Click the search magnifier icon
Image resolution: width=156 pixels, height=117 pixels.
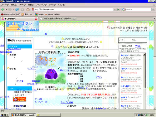tap(153, 9)
